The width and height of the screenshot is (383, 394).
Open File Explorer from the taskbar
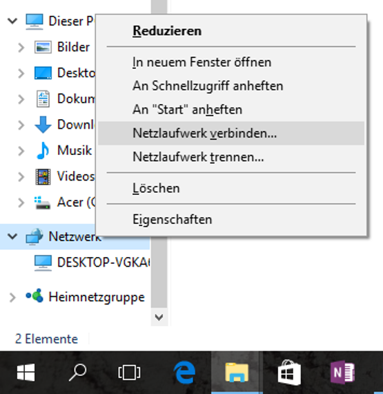237,373
